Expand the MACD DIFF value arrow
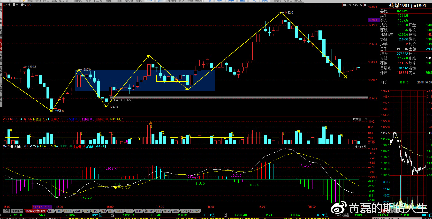The width and height of the screenshot is (432, 219). point(38,146)
